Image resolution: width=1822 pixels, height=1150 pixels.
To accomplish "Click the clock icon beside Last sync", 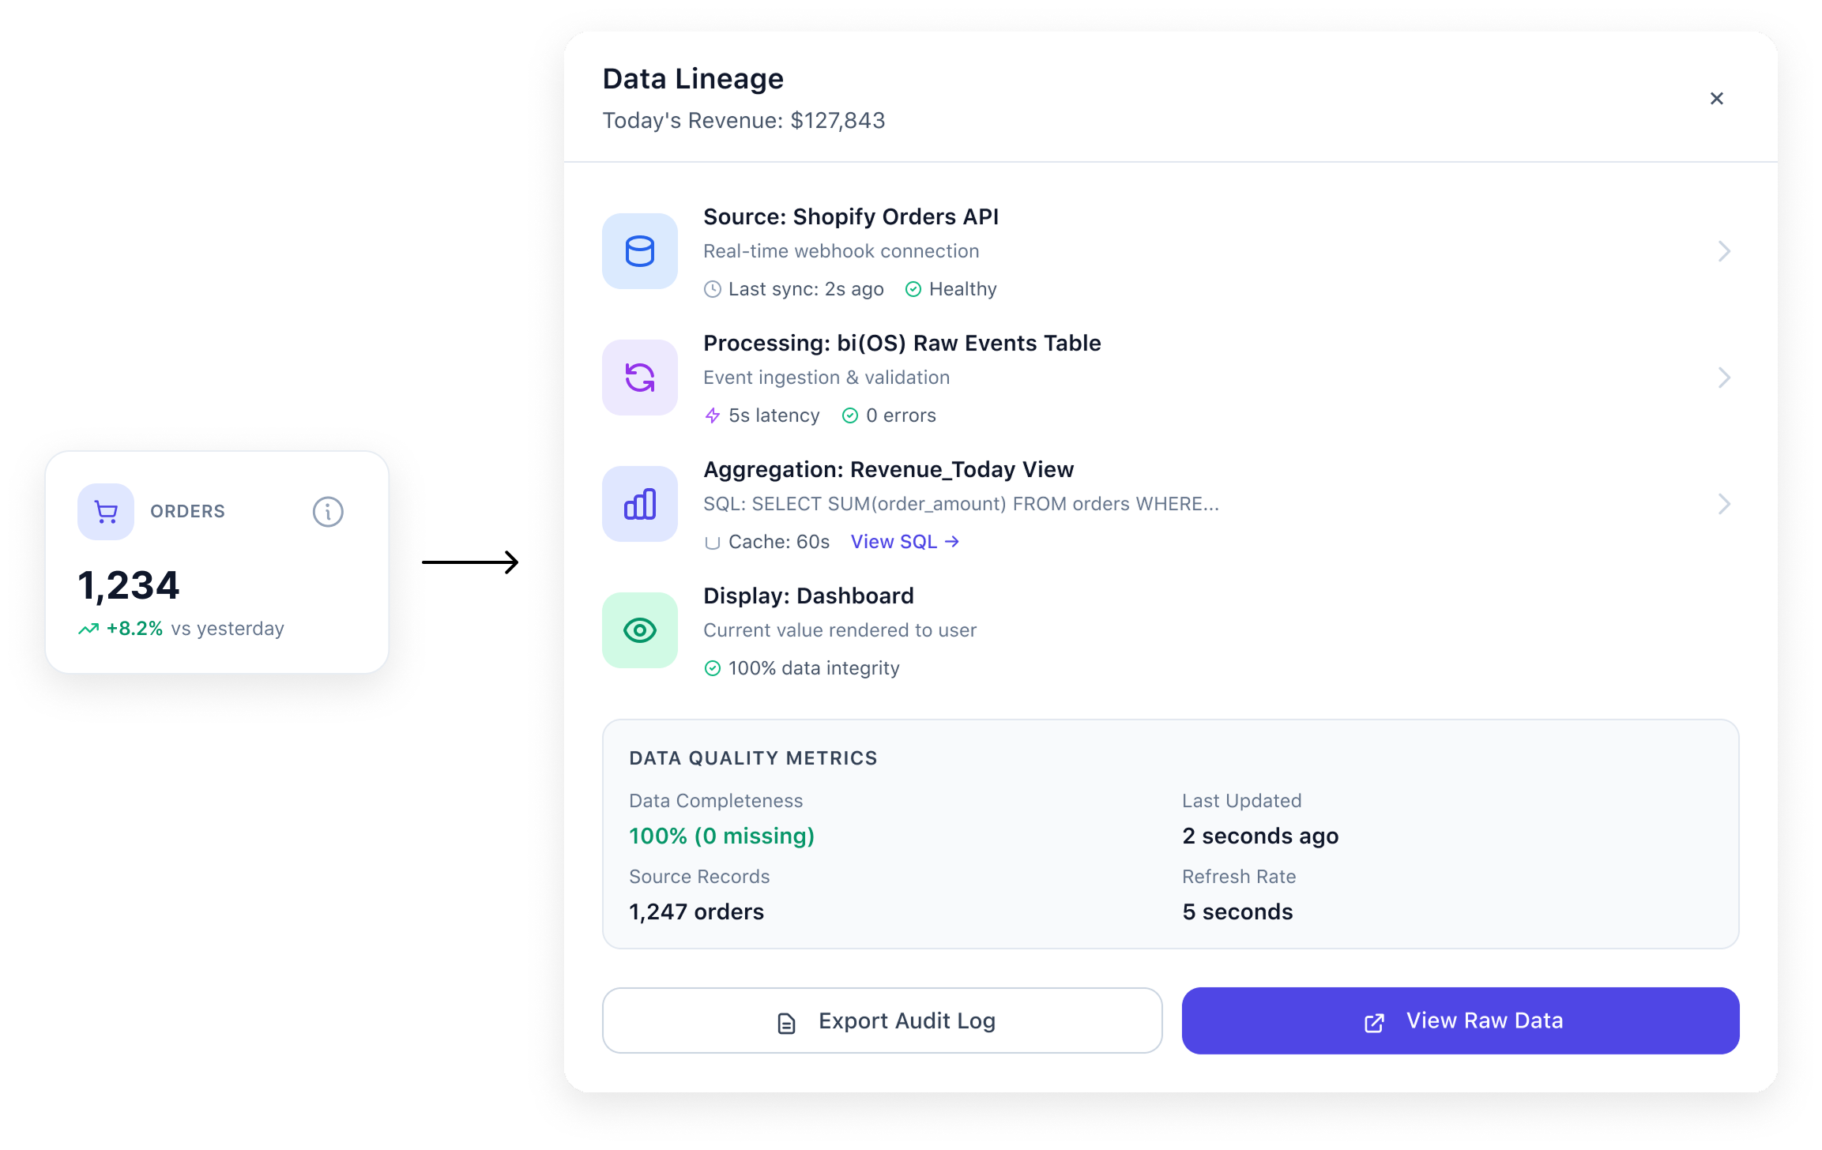I will [x=712, y=289].
